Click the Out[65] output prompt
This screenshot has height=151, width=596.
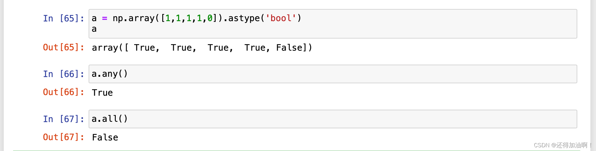click(x=63, y=48)
